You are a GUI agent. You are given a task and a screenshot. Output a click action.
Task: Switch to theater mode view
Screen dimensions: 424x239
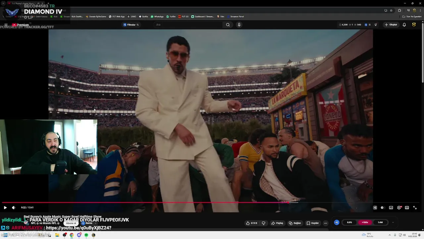[407, 207]
